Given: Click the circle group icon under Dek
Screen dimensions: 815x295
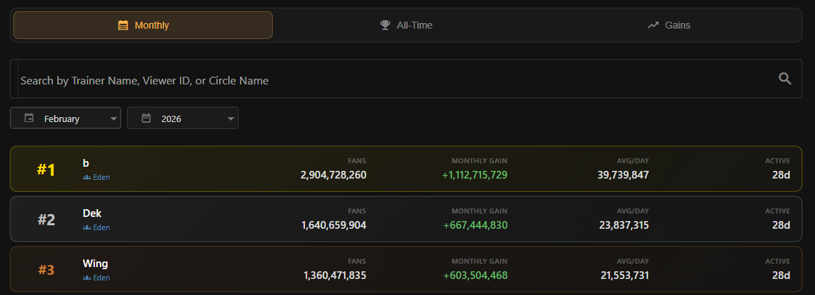Looking at the screenshot, I should pyautogui.click(x=87, y=227).
